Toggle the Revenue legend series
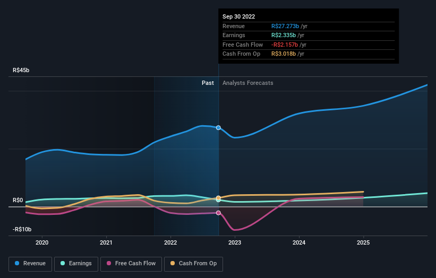Image resolution: width=436 pixels, height=278 pixels. pos(30,264)
